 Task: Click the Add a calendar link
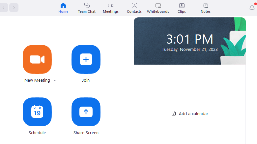(190, 114)
